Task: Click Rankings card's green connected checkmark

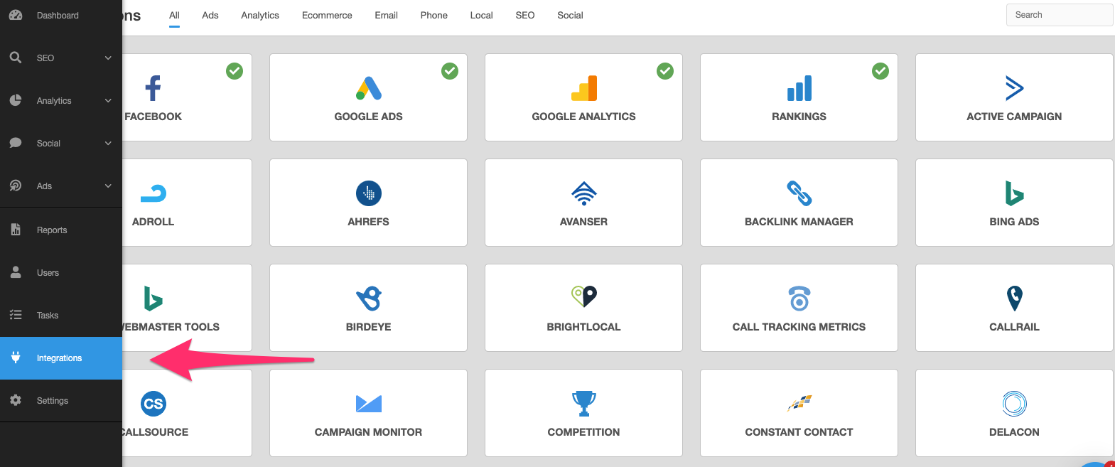Action: [x=880, y=71]
